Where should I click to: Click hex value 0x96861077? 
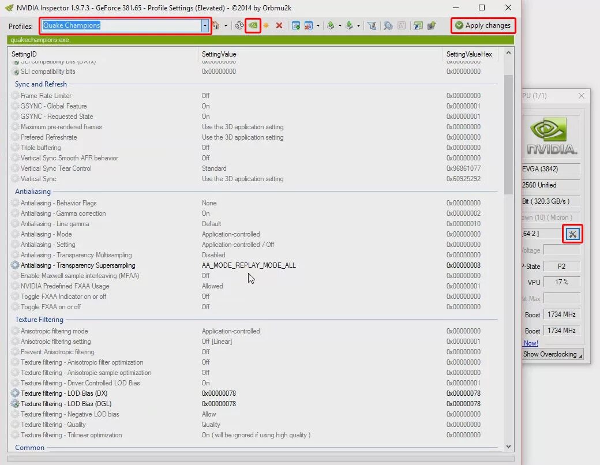point(463,168)
